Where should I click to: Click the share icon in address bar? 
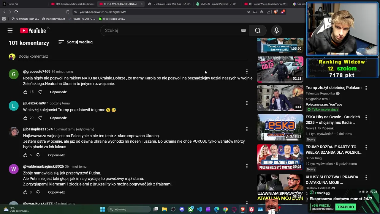[268, 12]
